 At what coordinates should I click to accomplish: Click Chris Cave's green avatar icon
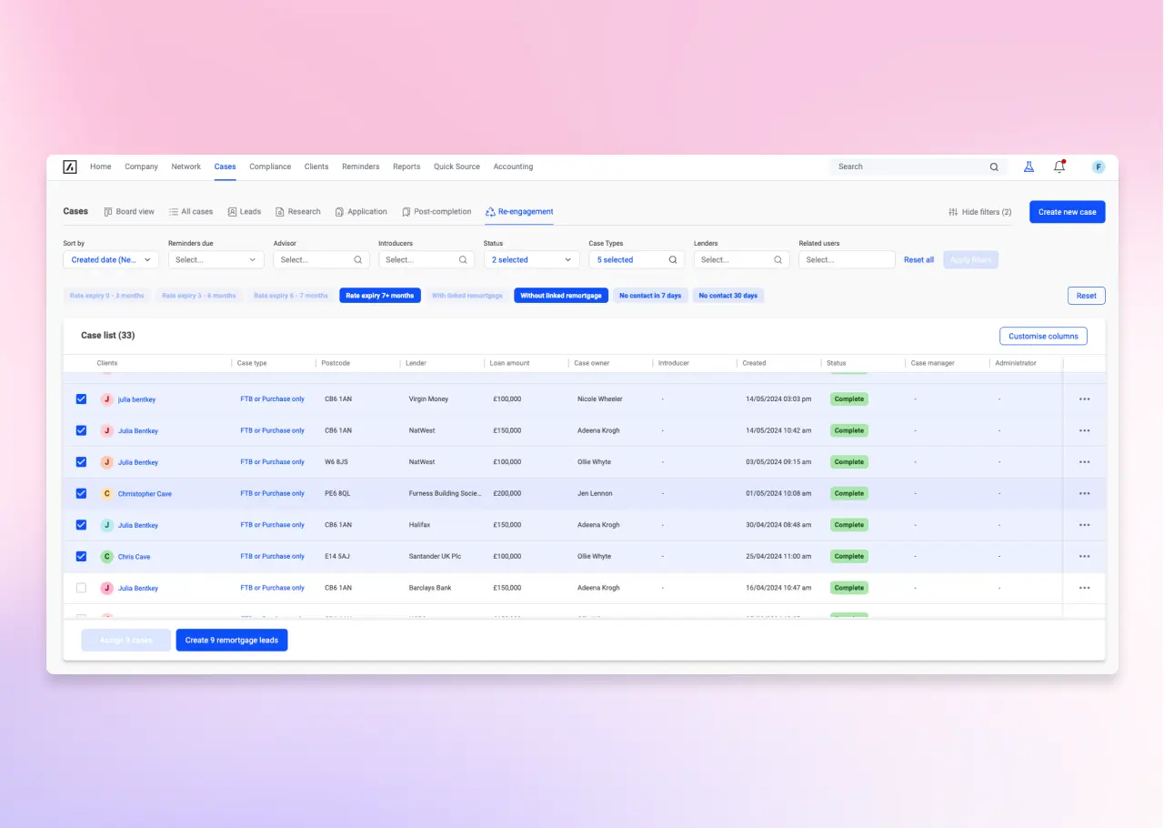click(106, 556)
